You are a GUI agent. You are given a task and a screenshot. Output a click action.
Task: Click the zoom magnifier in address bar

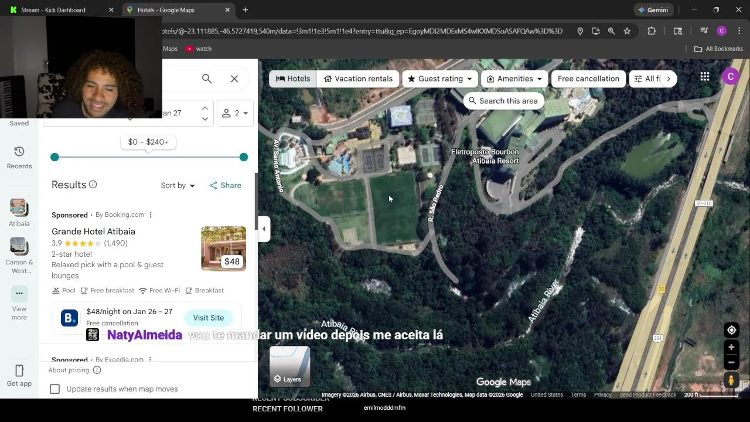pos(611,31)
